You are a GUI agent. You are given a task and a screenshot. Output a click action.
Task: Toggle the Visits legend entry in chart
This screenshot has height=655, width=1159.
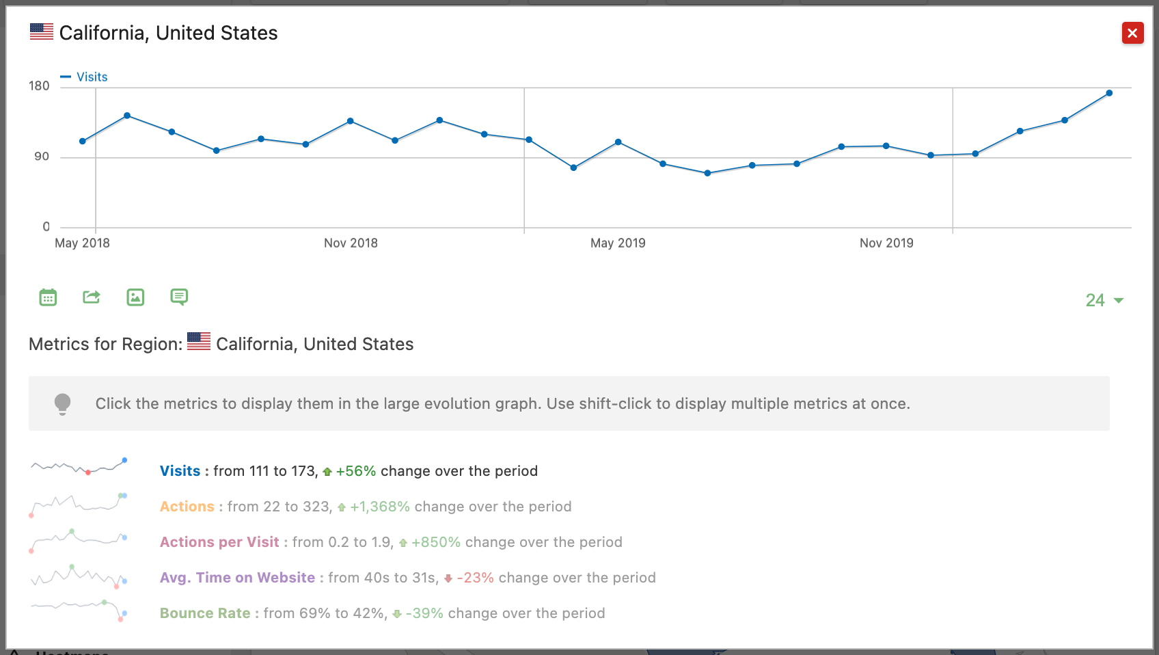[85, 77]
